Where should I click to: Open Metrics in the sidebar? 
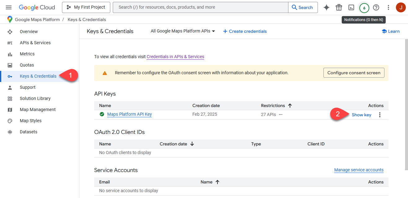coord(27,54)
